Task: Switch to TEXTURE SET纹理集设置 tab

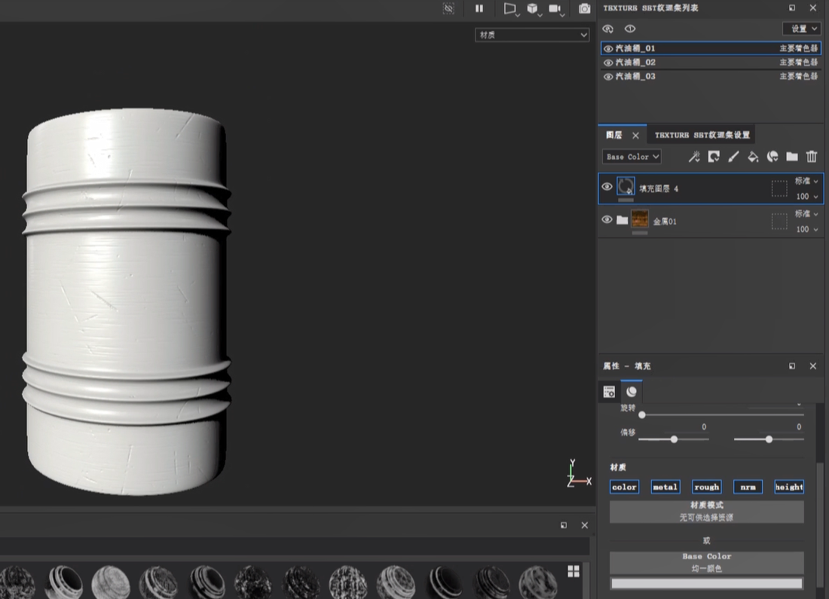Action: (702, 135)
